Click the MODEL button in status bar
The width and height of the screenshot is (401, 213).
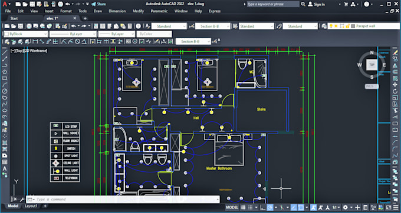[232, 207]
